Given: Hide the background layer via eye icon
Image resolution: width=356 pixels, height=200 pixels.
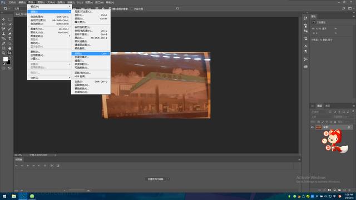Looking at the screenshot, I should click(x=313, y=127).
